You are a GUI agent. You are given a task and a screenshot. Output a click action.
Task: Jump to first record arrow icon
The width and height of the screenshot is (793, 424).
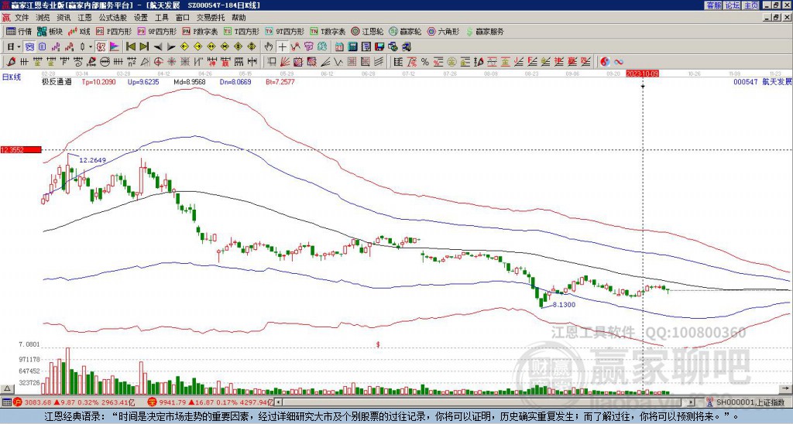tap(130, 47)
